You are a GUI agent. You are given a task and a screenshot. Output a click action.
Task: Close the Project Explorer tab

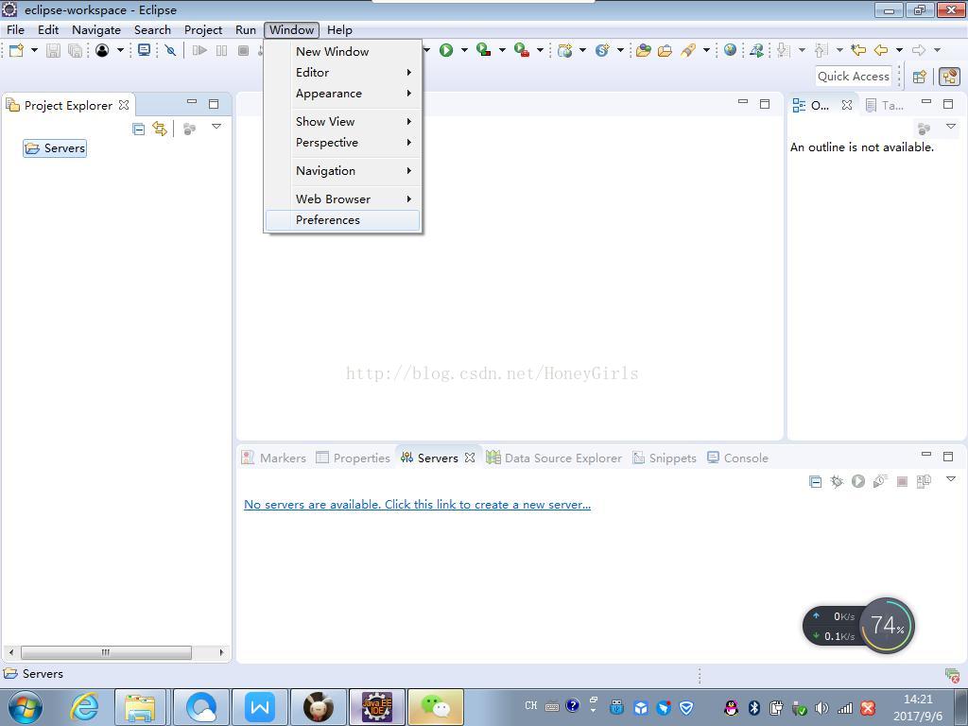tap(124, 105)
